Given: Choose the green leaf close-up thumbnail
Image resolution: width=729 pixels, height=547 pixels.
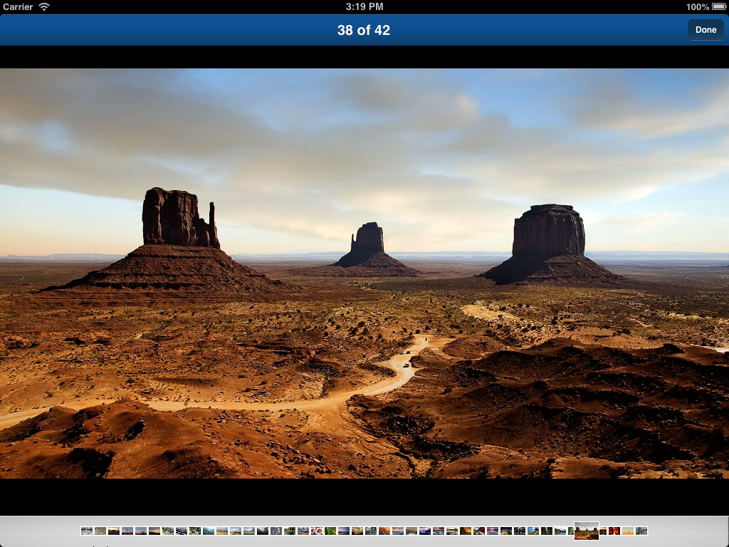Looking at the screenshot, I should 330,531.
